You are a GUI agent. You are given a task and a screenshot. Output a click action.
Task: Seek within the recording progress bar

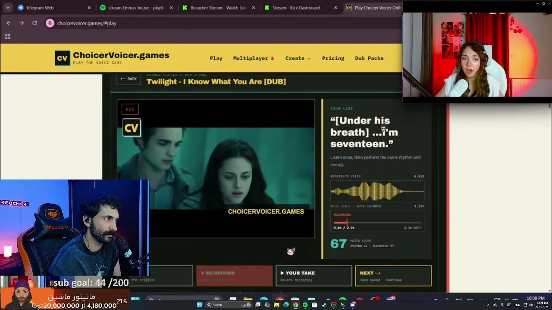[x=377, y=223]
